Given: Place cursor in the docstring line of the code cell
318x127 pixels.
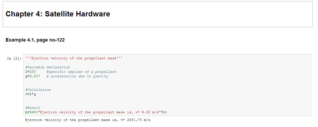Looking at the screenshot, I should (x=74, y=58).
